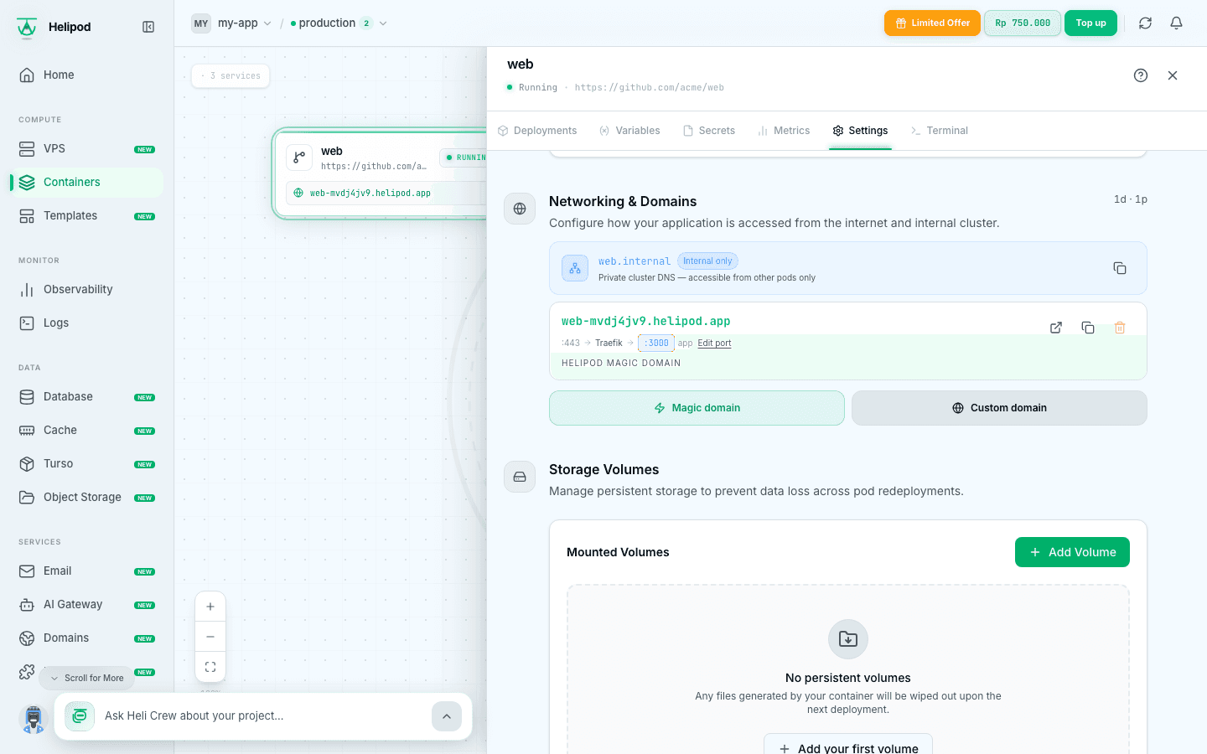Click Scroll for More pill
Viewport: 1207px width, 754px height.
point(86,678)
